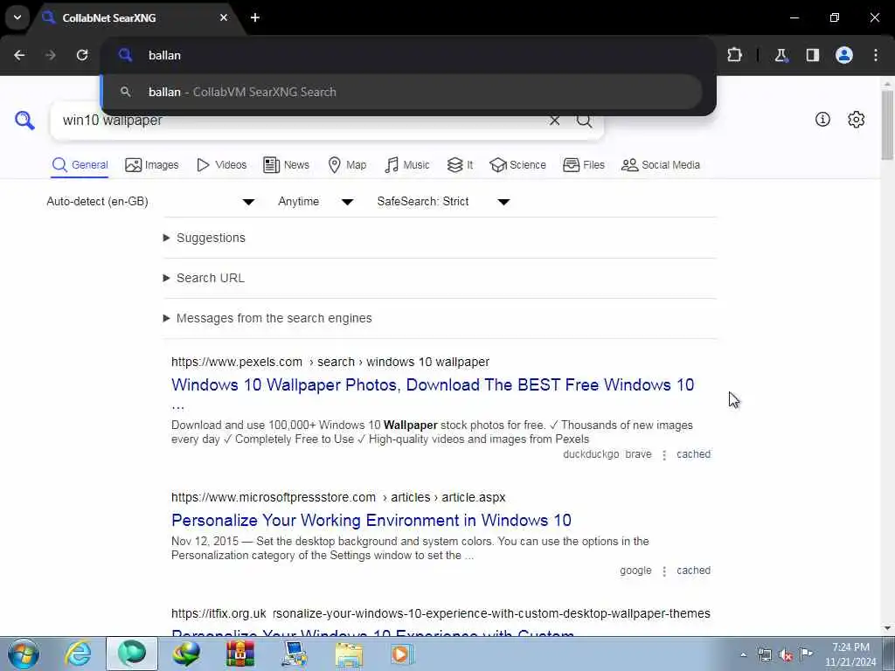Click the network tray icon
Screen dimensions: 895x671
pyautogui.click(x=764, y=654)
